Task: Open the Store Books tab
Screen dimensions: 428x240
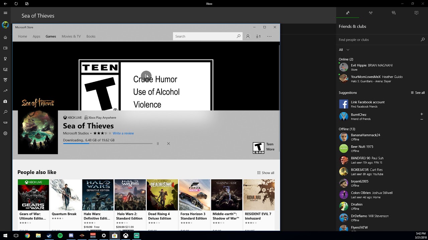Action: tap(91, 36)
